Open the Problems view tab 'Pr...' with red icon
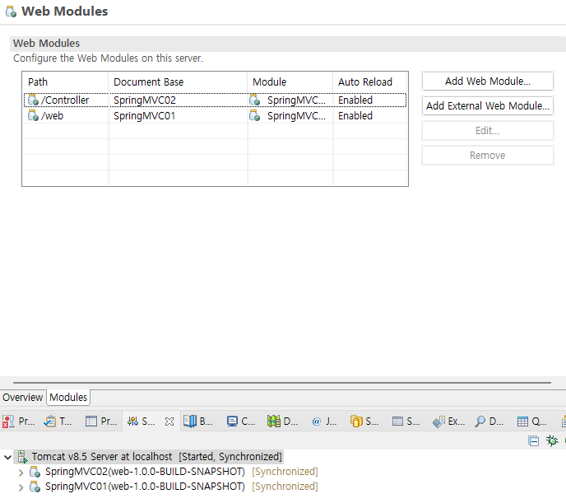Viewport: 566px width, 503px height. coord(18,421)
